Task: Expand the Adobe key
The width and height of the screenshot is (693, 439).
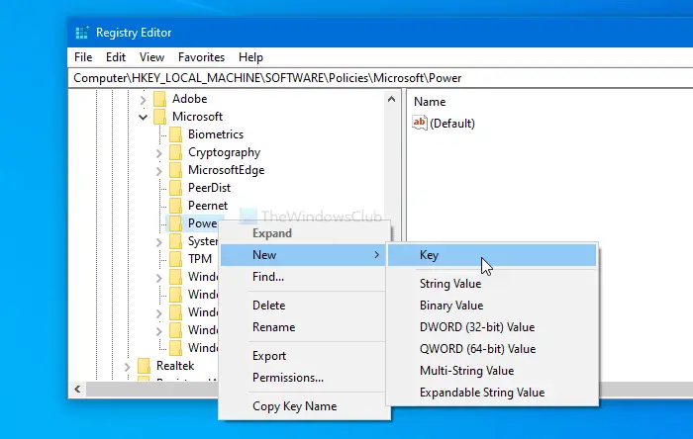Action: click(144, 100)
